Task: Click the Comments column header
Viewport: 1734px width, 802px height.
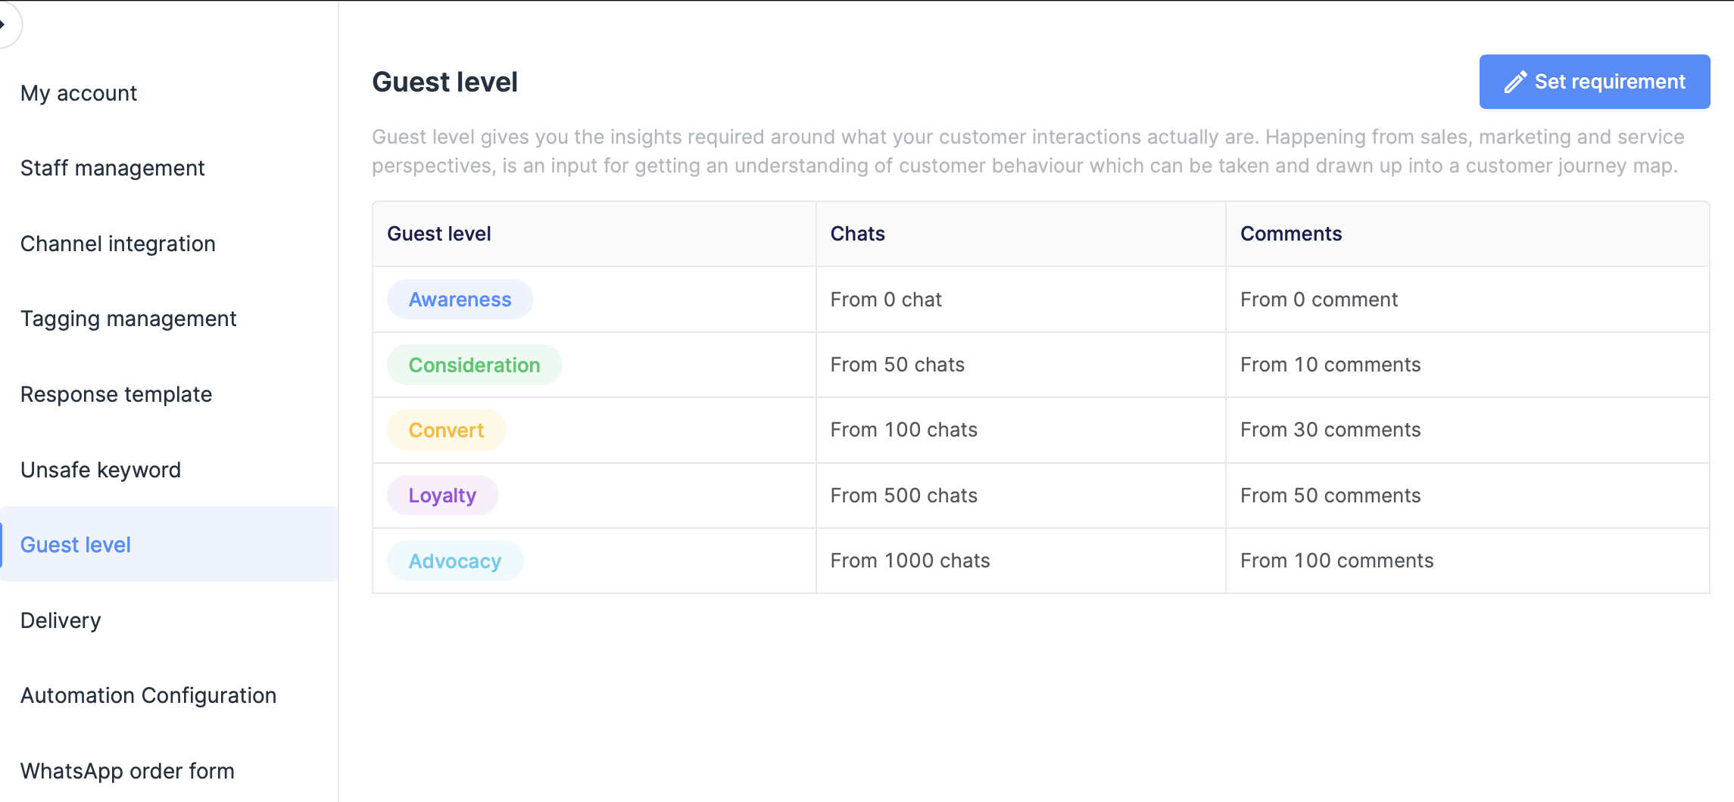Action: point(1291,234)
